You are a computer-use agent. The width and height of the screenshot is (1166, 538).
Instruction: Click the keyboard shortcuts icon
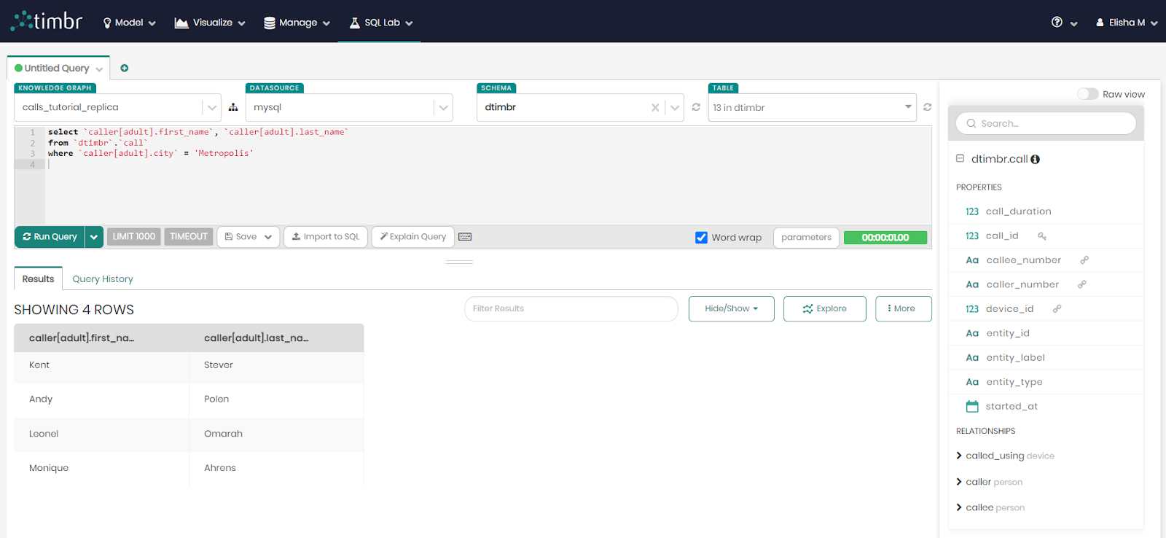click(465, 237)
